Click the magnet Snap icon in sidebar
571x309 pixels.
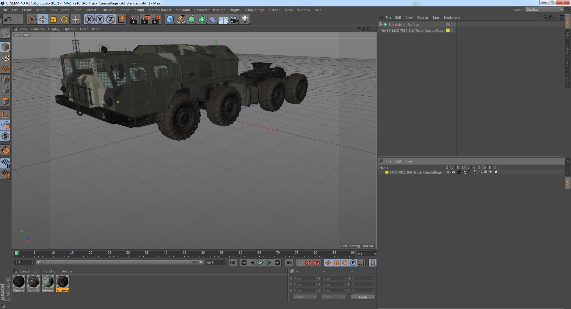point(5,150)
